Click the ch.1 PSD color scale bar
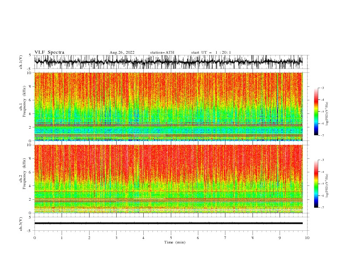This screenshot has height=267, width=346. pos(316,112)
